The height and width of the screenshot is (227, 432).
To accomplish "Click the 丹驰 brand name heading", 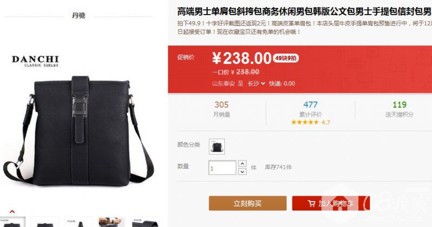I will tap(78, 16).
